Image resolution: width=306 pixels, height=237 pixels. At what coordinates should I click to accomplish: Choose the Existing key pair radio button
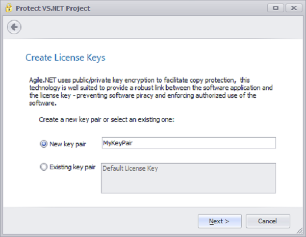[43, 167]
